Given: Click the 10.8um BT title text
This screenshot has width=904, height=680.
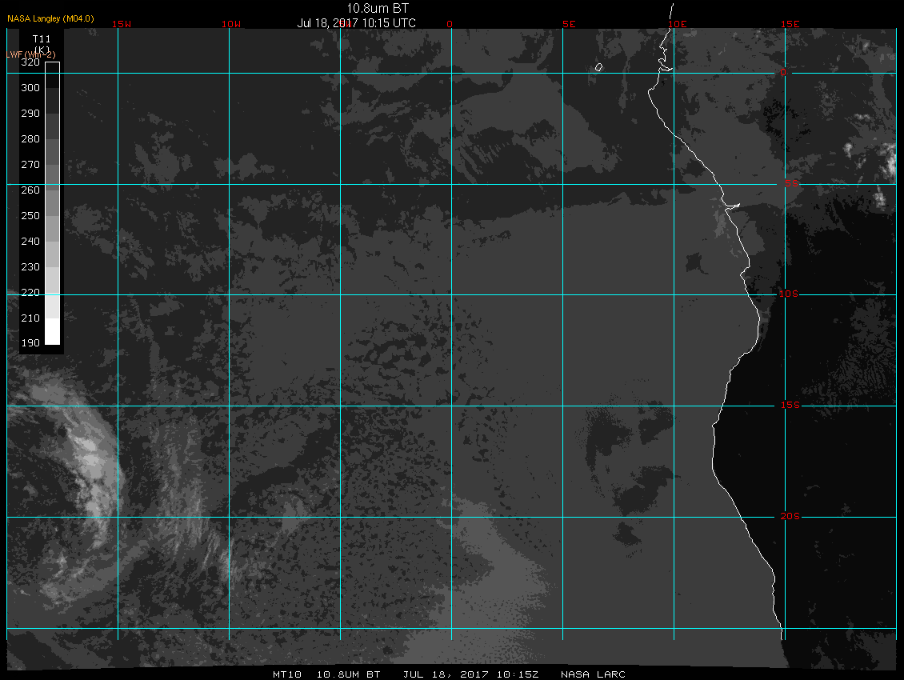Looking at the screenshot, I should click(377, 8).
